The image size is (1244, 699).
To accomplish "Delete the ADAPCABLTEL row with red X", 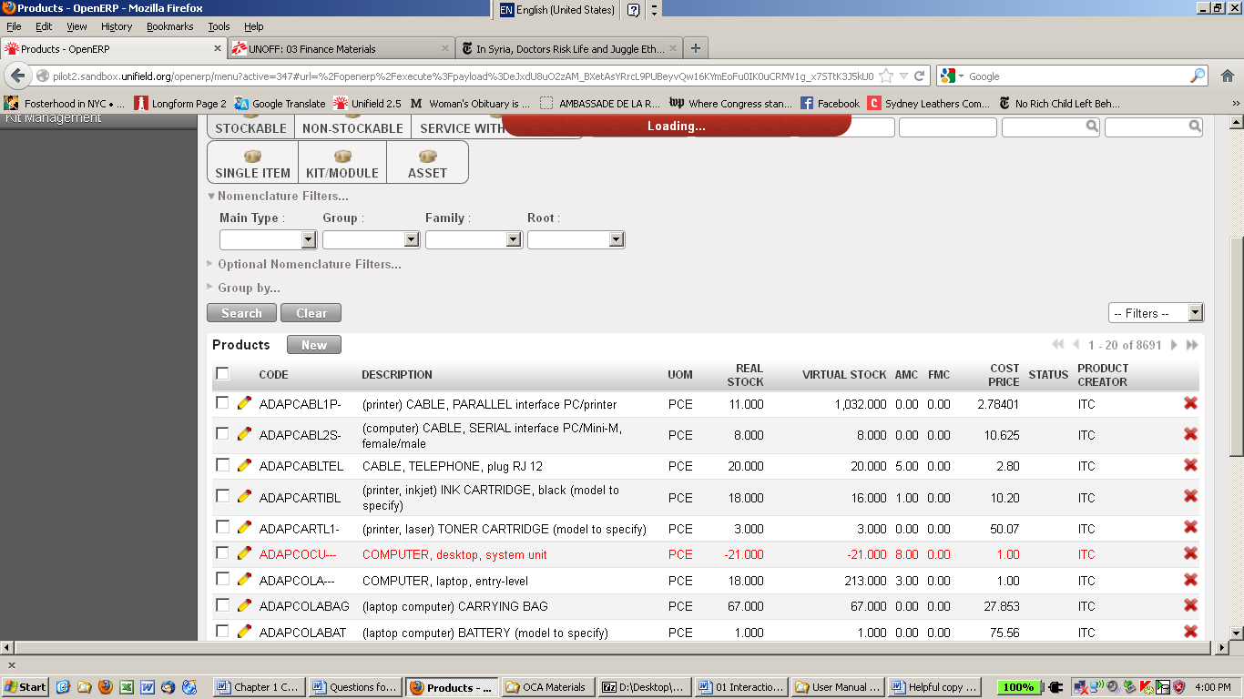I will coord(1190,466).
